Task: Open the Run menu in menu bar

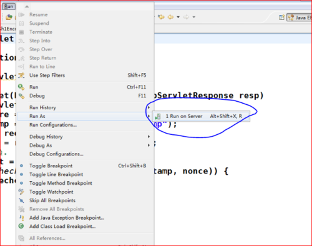Action: [9, 6]
